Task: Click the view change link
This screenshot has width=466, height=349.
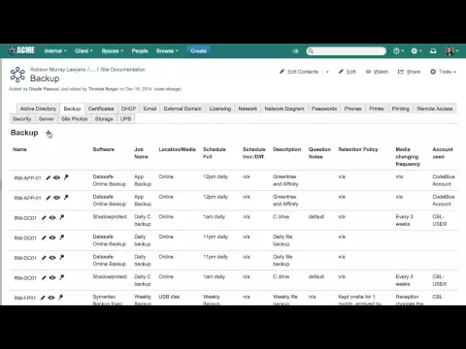Action: (x=168, y=89)
